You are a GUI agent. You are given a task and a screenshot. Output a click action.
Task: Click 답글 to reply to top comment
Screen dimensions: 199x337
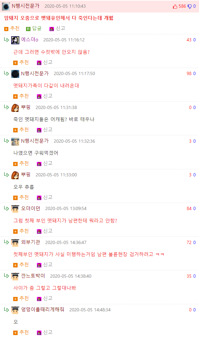click(37, 28)
